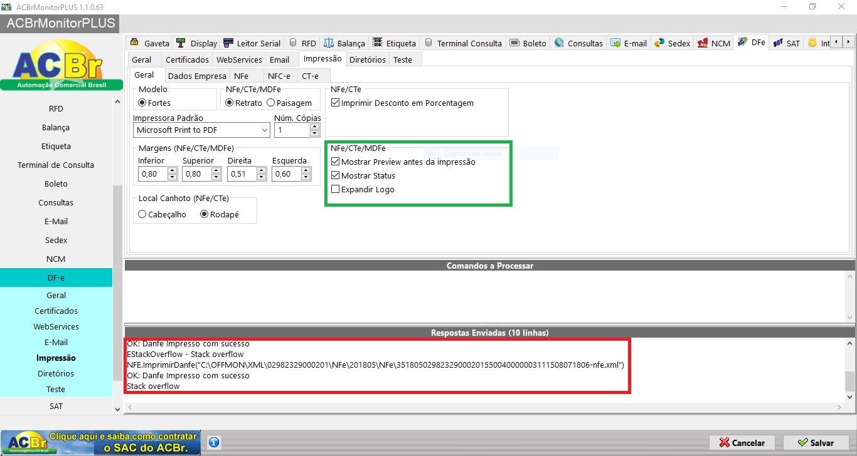Toggle Imprimir Desconto em Porcentagem

(x=336, y=103)
